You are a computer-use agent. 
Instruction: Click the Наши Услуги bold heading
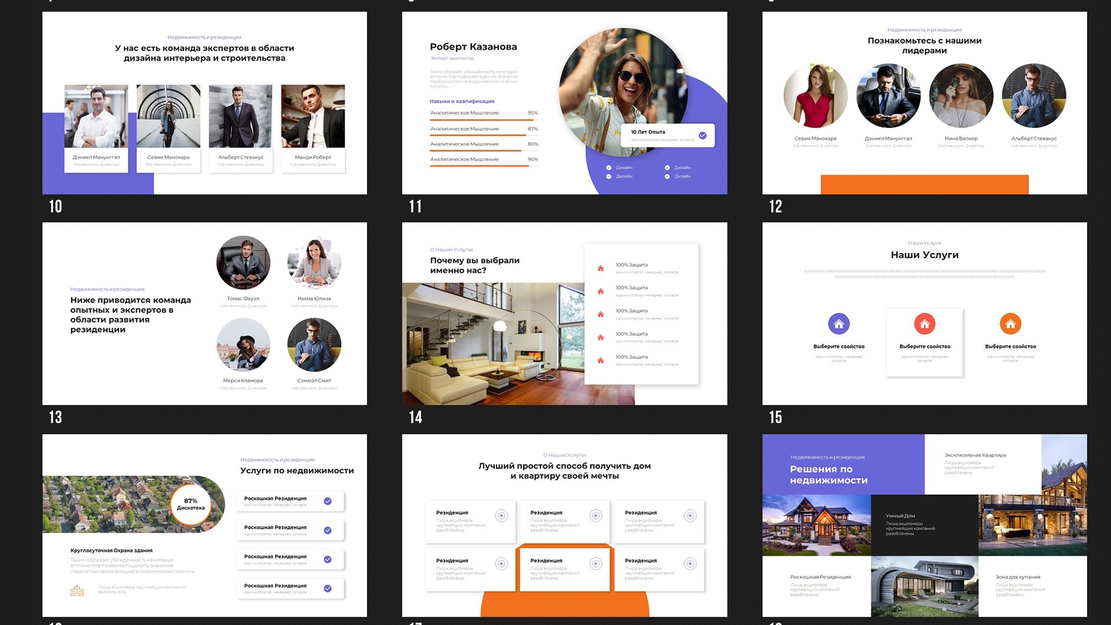point(924,255)
